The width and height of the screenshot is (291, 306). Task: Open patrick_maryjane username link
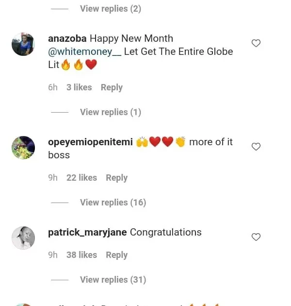click(87, 232)
